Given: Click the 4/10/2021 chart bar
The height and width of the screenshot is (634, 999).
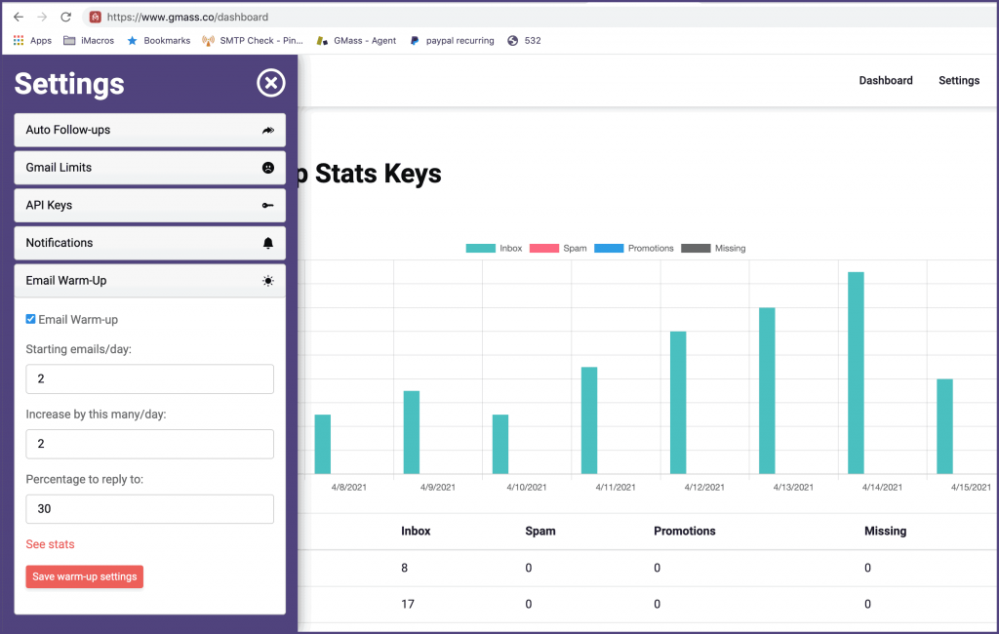Looking at the screenshot, I should (500, 444).
